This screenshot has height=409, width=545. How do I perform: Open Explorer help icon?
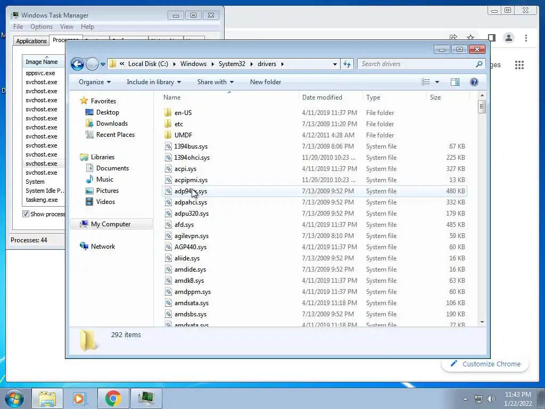pos(474,82)
